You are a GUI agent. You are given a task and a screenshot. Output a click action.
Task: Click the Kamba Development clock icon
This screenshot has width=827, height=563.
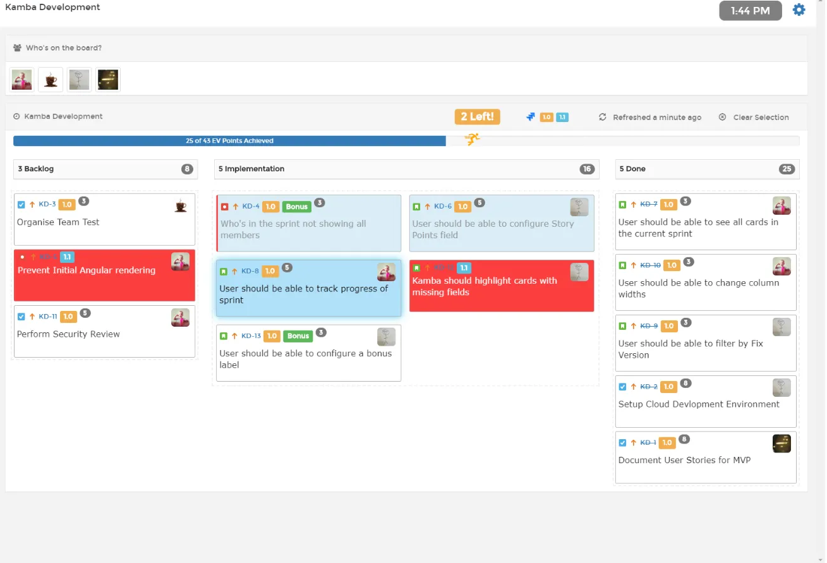(x=16, y=116)
